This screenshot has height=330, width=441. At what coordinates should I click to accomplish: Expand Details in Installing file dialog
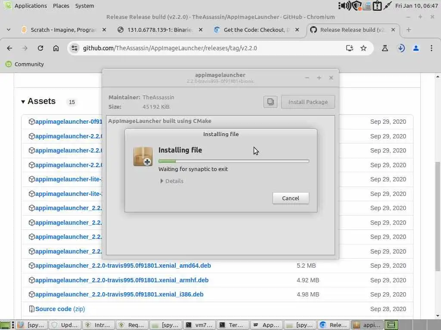[171, 181]
